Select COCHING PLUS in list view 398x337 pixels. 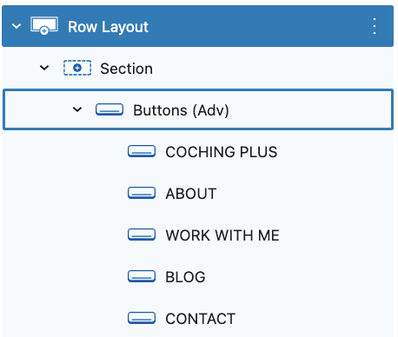pyautogui.click(x=222, y=152)
